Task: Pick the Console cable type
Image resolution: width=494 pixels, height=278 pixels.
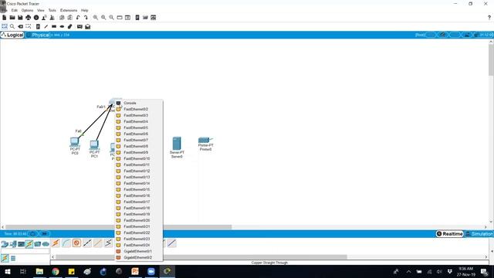Action: click(x=66, y=243)
